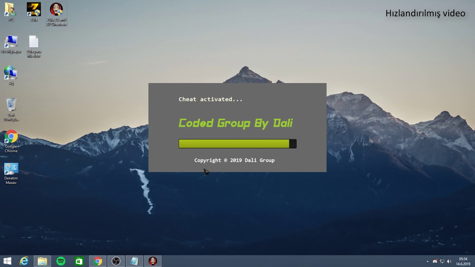Image resolution: width=475 pixels, height=267 pixels.
Task: Open the Windows Start button
Action: (7, 261)
